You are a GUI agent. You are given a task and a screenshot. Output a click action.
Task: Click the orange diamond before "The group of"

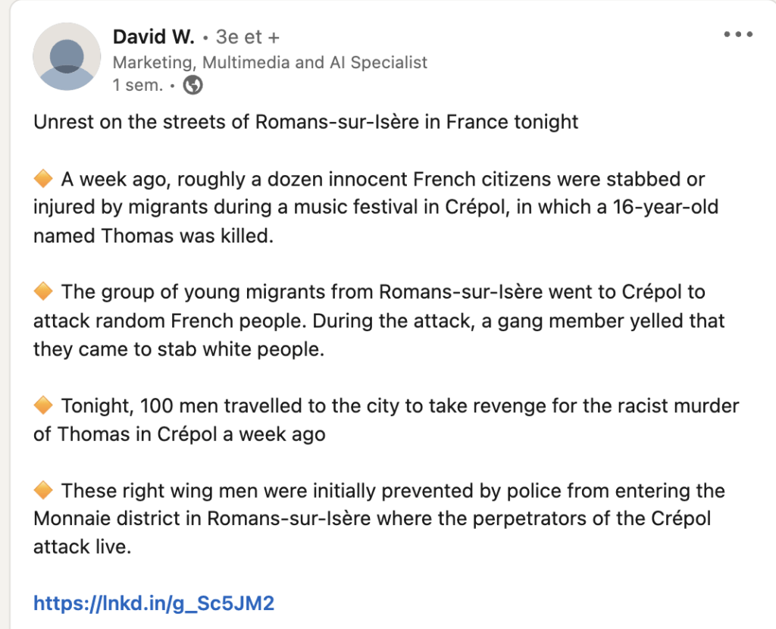[x=44, y=292]
